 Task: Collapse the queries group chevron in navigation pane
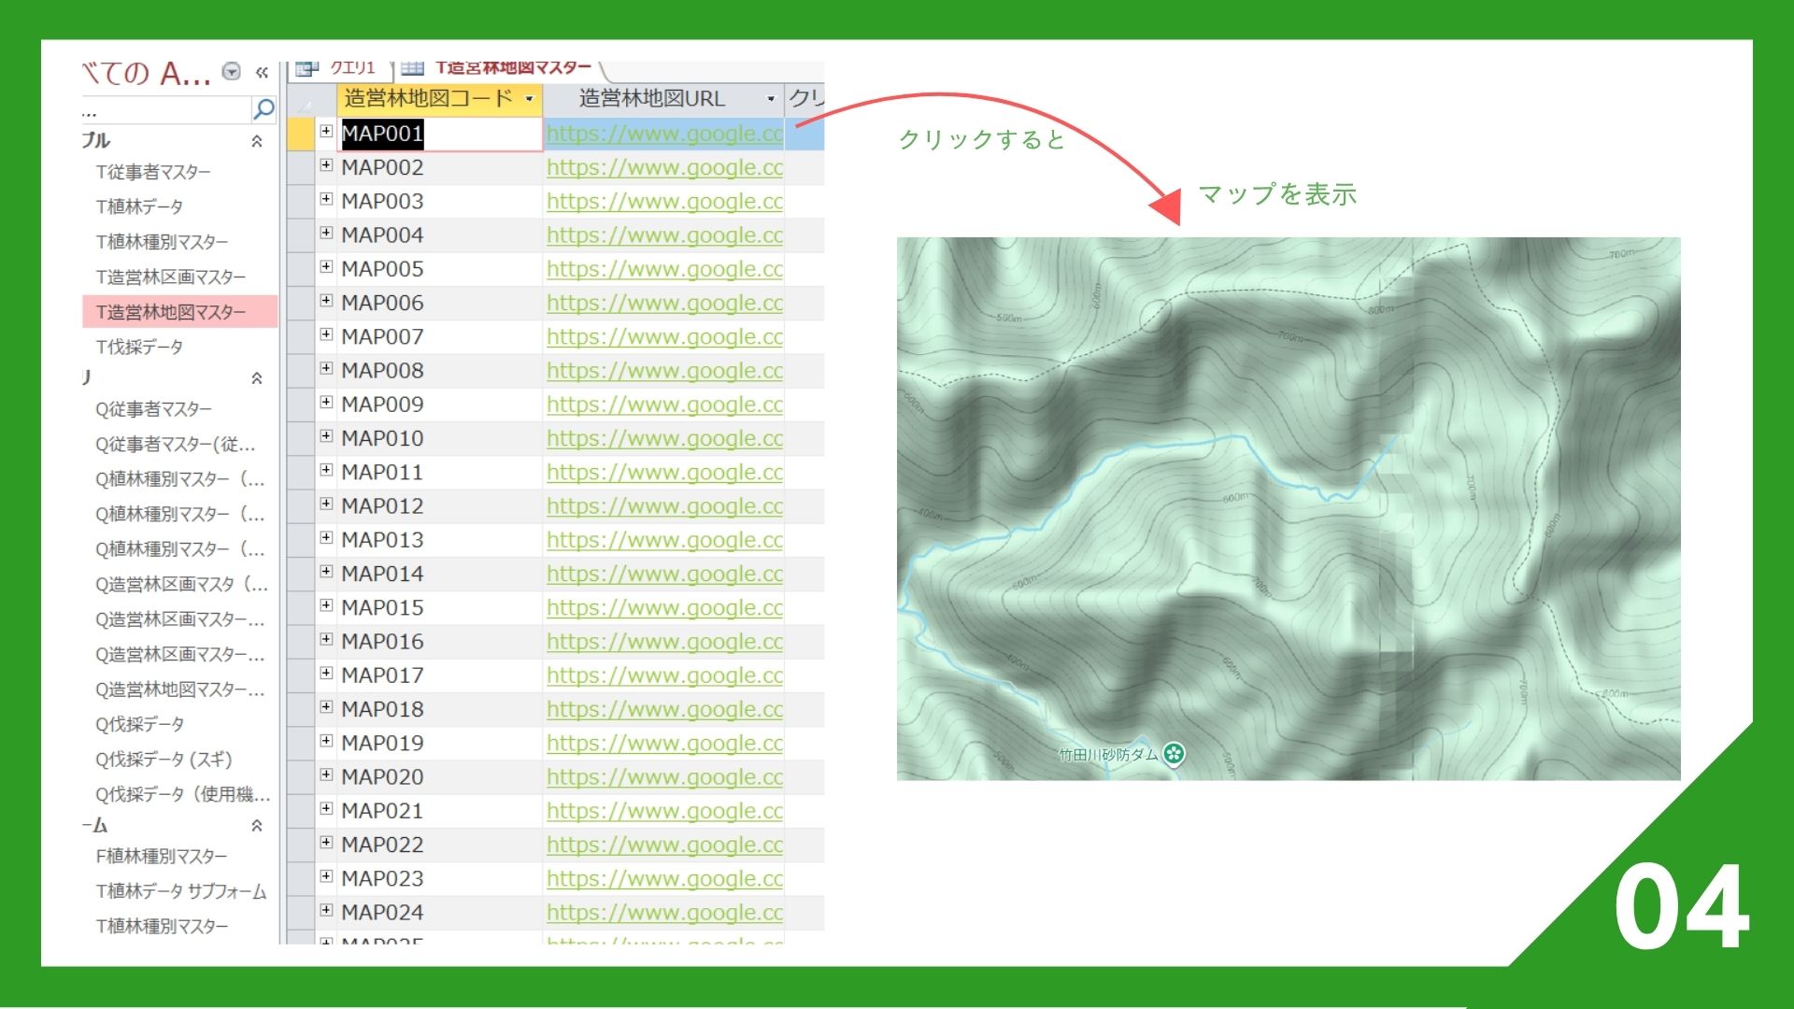click(x=257, y=378)
